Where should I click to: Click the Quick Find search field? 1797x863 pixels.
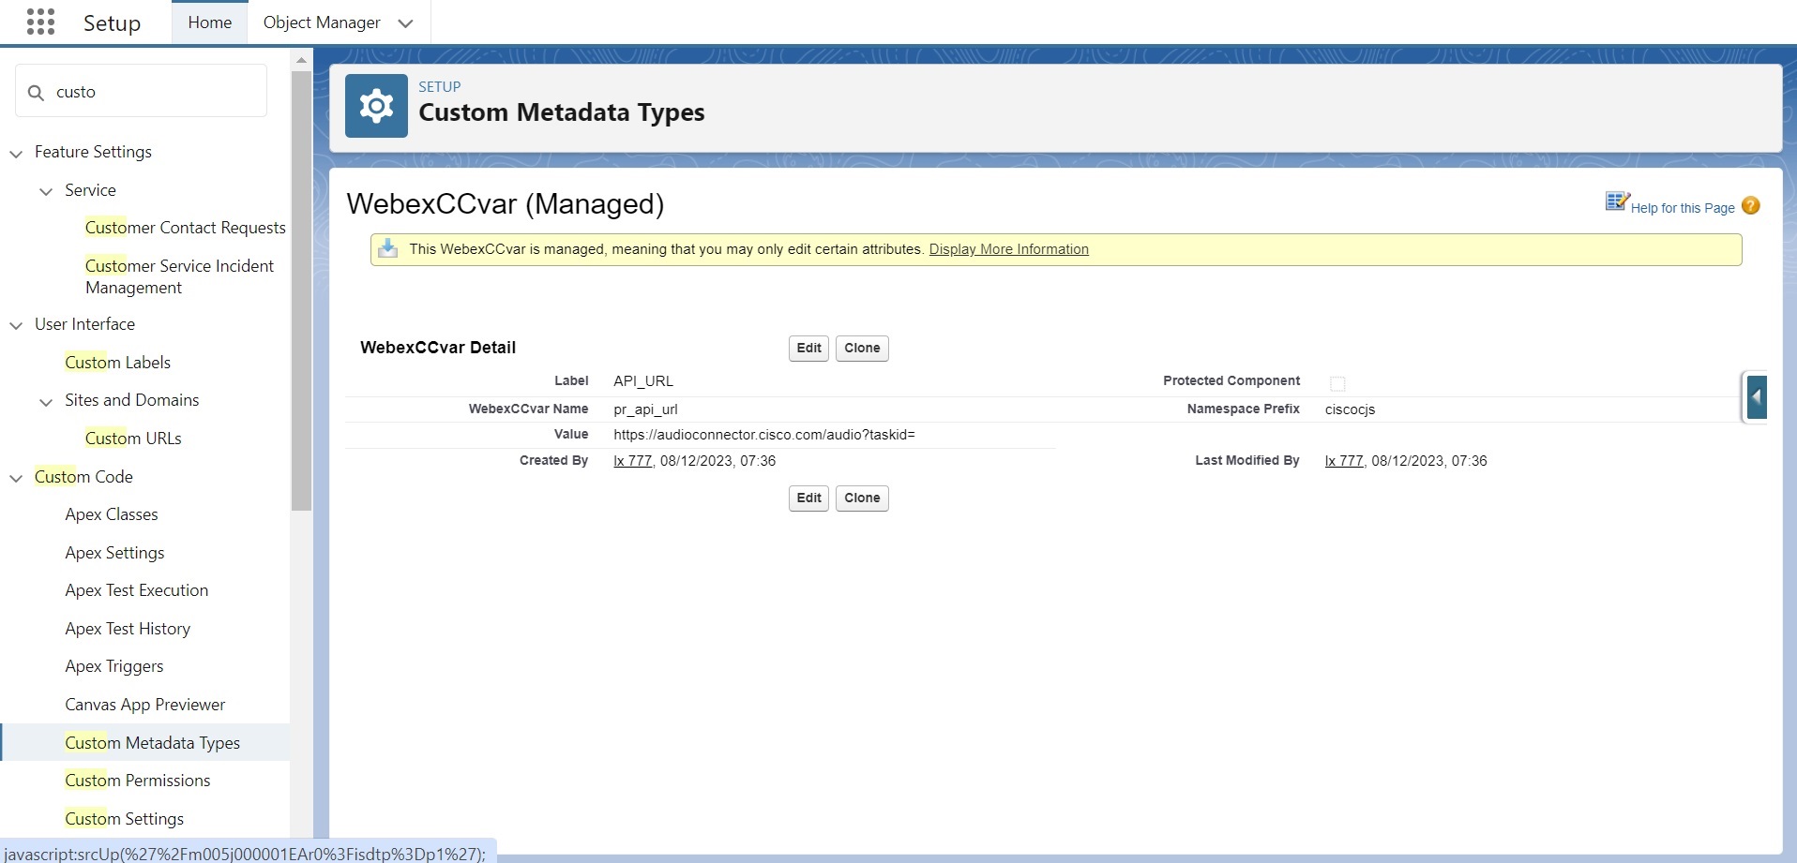142,91
